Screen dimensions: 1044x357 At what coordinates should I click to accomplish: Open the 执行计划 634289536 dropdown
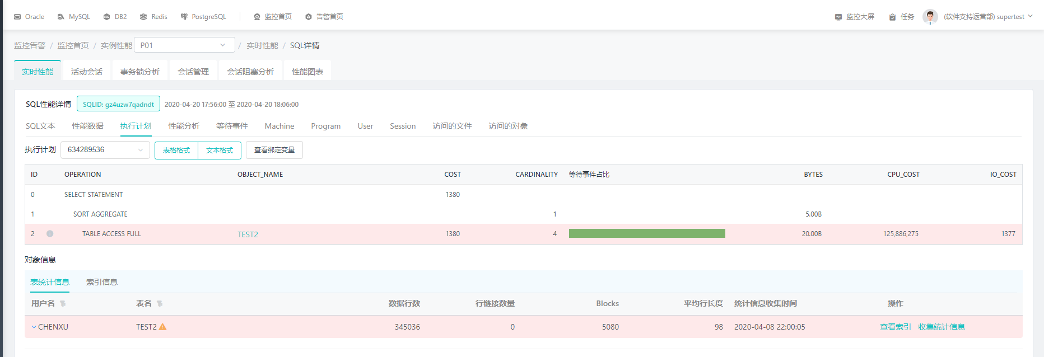[105, 149]
